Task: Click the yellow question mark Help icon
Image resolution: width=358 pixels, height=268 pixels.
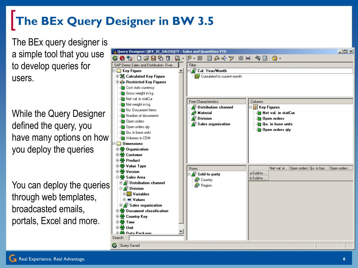Action: [x=275, y=58]
